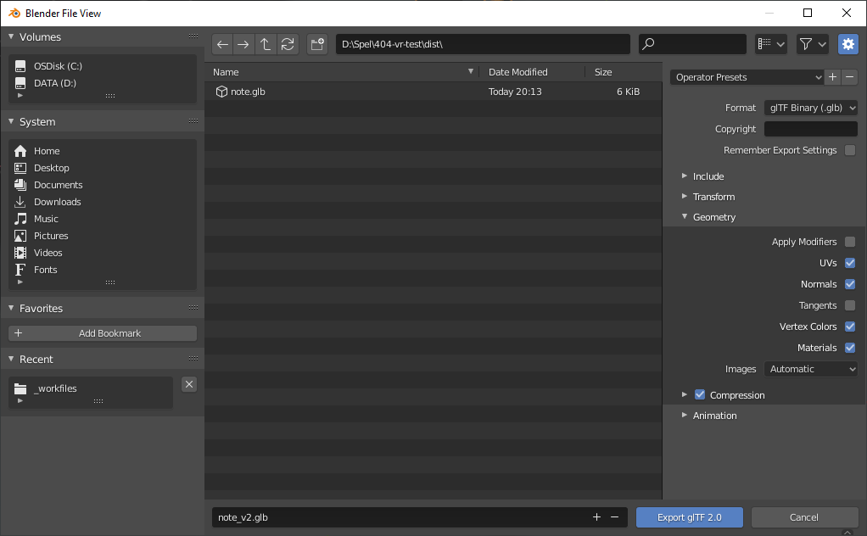Go to Downloads folder

click(103, 202)
